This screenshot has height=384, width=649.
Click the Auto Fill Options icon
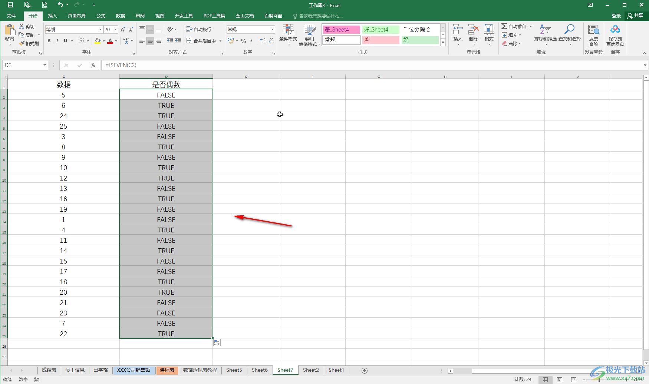click(x=217, y=343)
